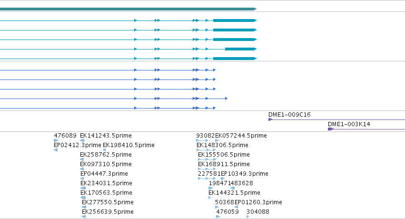Open feature 304088

click(258, 212)
